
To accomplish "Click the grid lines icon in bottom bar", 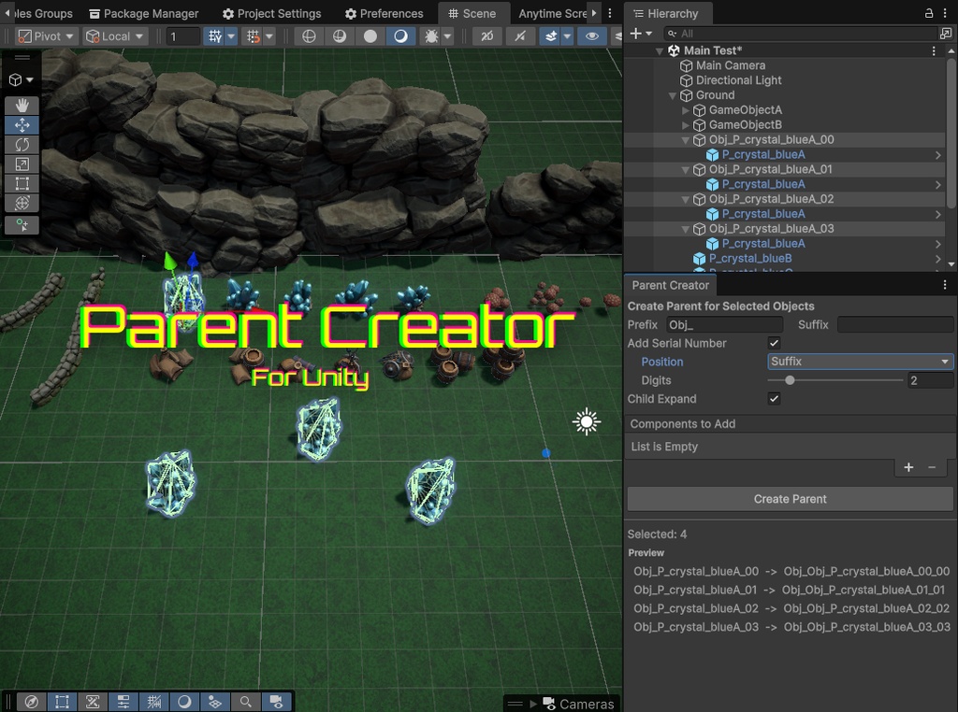I will [154, 702].
